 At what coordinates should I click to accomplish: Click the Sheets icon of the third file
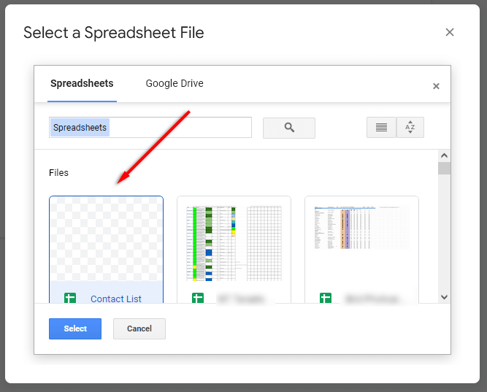click(326, 299)
